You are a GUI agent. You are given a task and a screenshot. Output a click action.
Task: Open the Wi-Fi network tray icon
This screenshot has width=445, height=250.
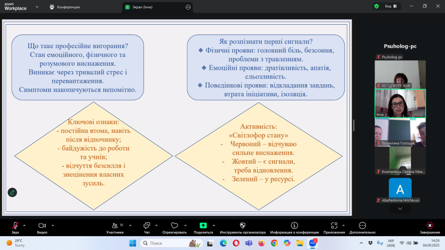(x=402, y=243)
